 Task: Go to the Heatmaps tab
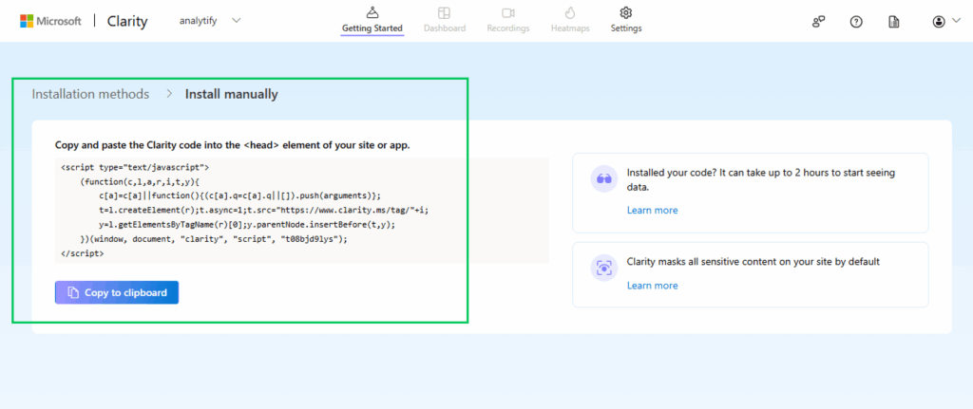(x=570, y=21)
